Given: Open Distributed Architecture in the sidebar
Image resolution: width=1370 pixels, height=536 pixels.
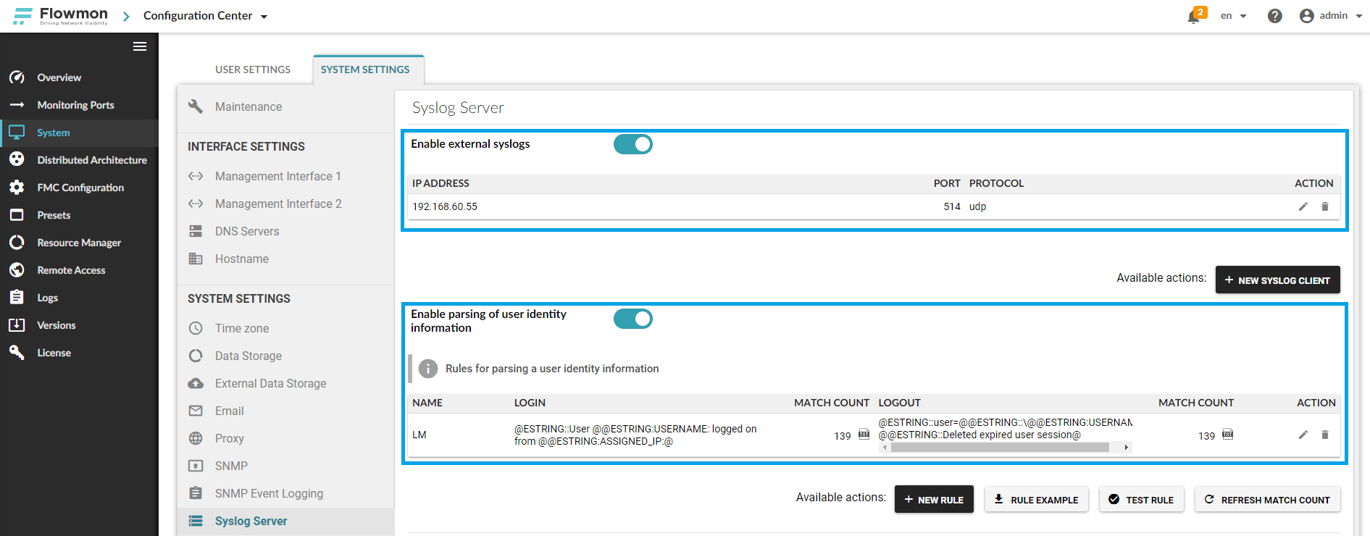Looking at the screenshot, I should pyautogui.click(x=92, y=160).
